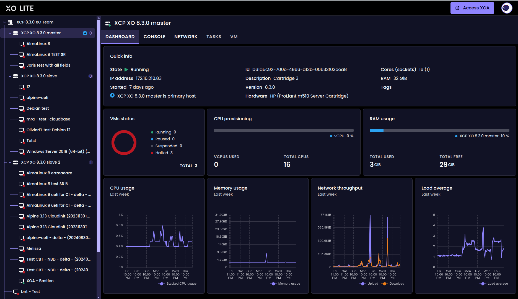This screenshot has width=518, height=299.
Task: Switch to the Dashboard tab
Action: [x=120, y=36]
